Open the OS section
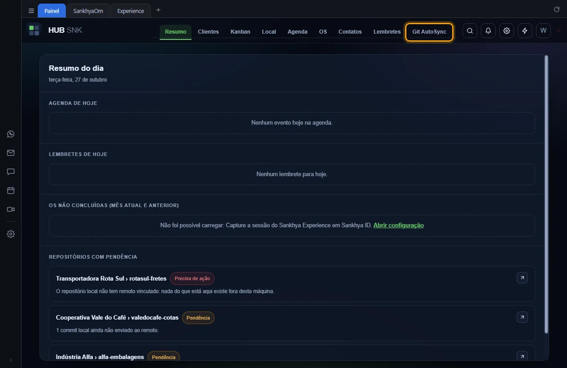The height and width of the screenshot is (368, 567). (x=323, y=31)
